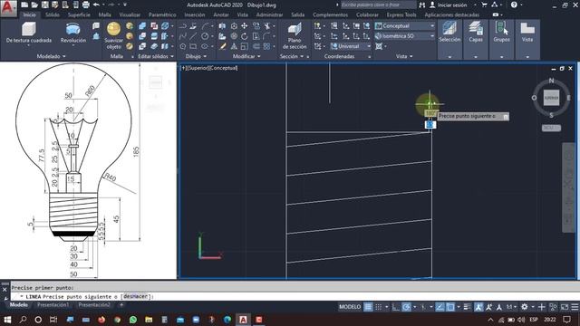Viewport: 580px width, 326px height.
Task: Click the Open folder icon in quick access toolbar
Action: 34,5
